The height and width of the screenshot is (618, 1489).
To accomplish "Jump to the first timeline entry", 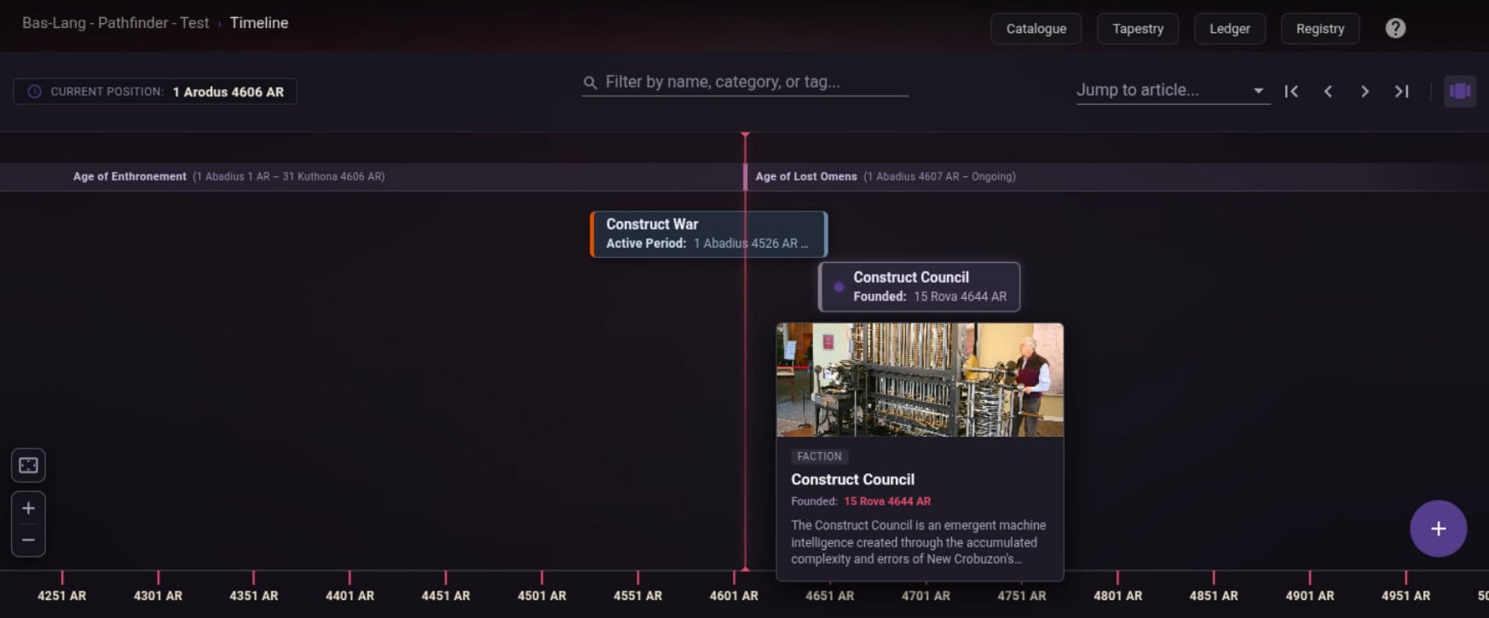I will (x=1291, y=91).
